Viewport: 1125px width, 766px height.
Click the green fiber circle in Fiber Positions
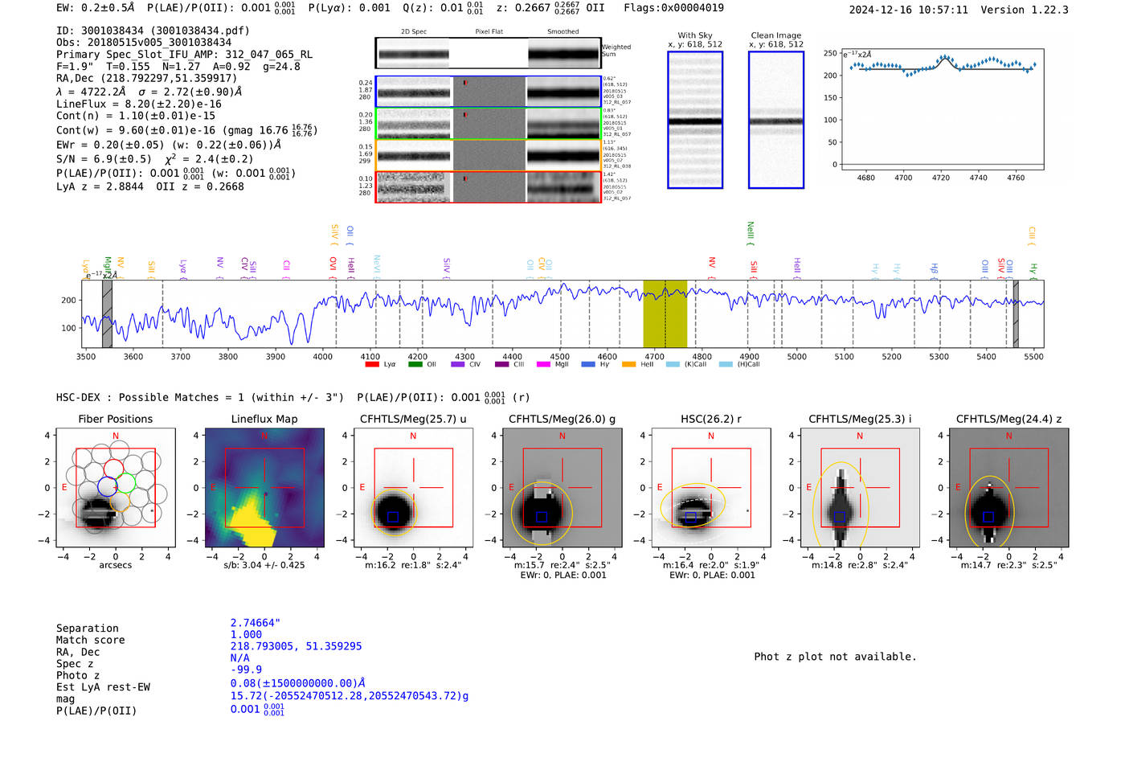tap(125, 483)
